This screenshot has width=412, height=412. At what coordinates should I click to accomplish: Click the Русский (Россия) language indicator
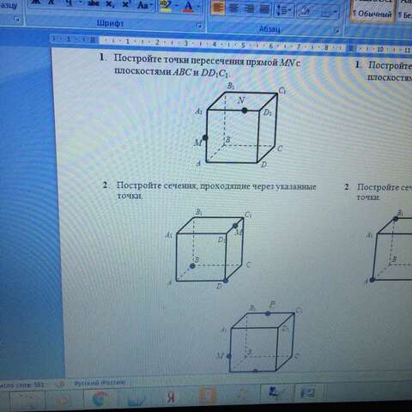(x=100, y=383)
